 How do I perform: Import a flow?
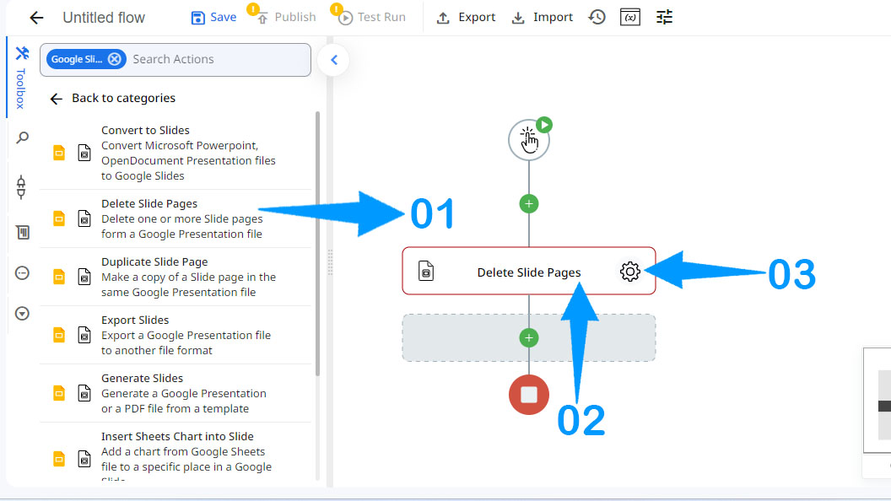coord(542,18)
